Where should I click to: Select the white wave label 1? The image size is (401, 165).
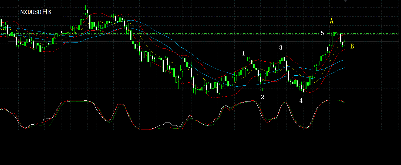click(x=244, y=54)
